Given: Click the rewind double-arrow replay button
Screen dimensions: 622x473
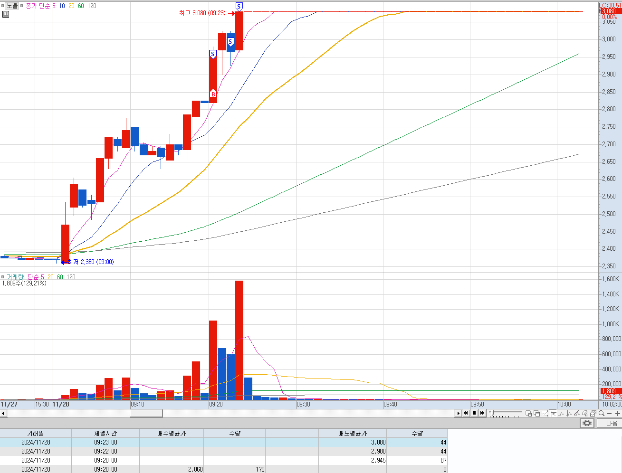Looking at the screenshot, I should coord(466,413).
